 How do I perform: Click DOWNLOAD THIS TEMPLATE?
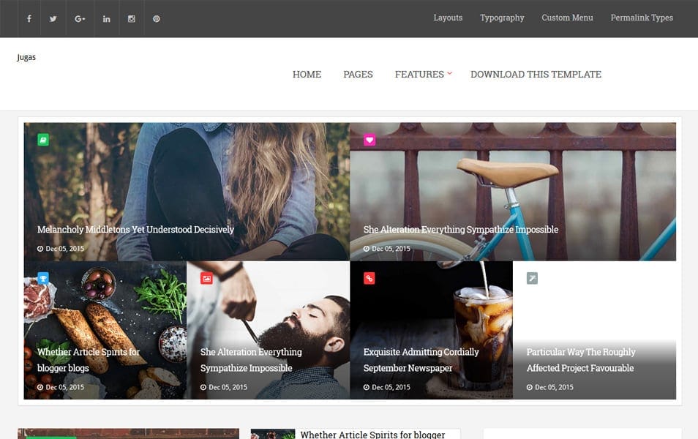pos(536,74)
